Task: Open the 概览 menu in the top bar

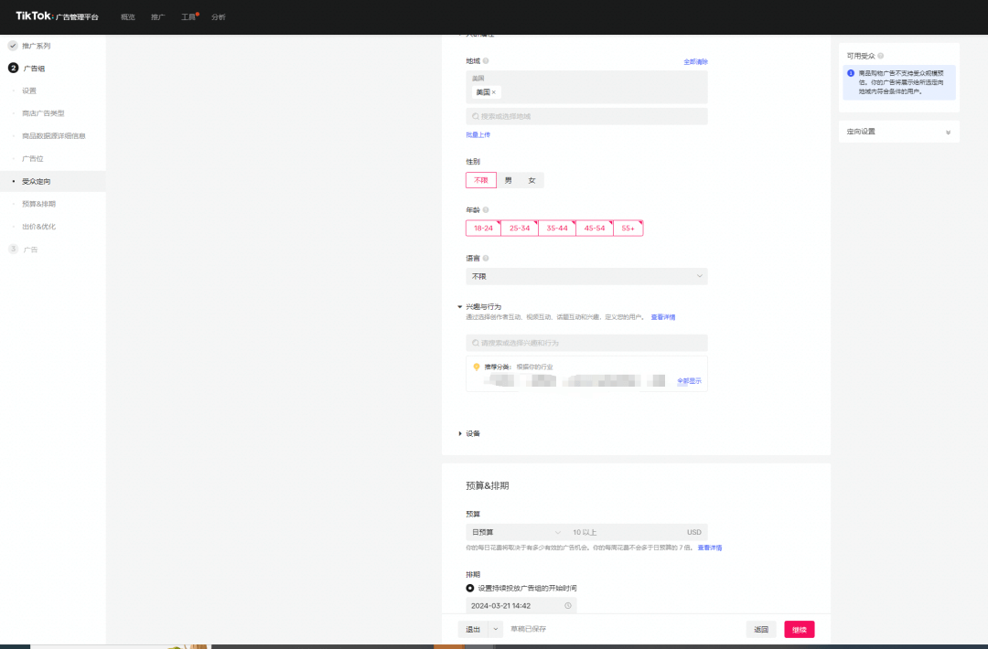Action: click(x=128, y=17)
